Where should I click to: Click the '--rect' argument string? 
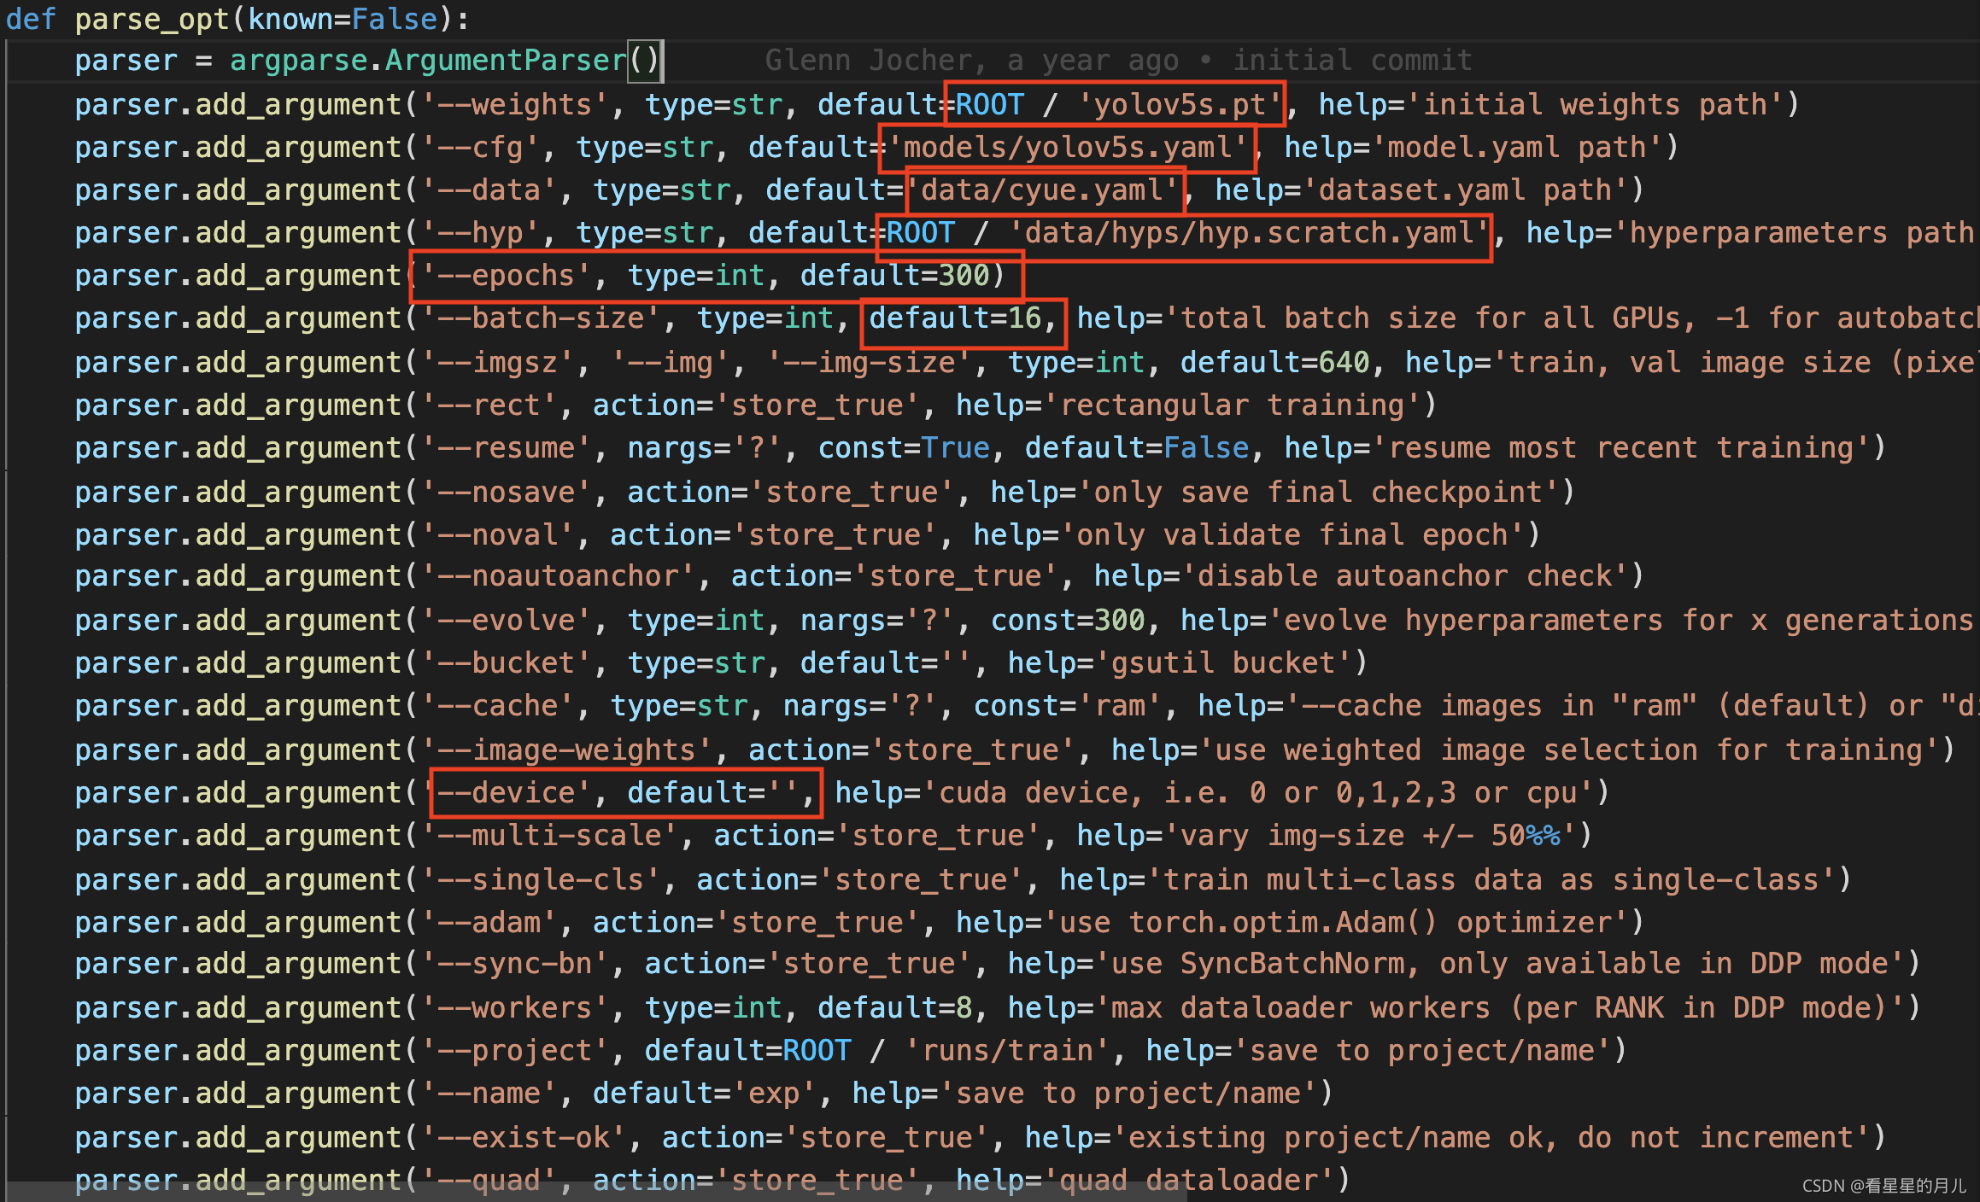tap(489, 406)
